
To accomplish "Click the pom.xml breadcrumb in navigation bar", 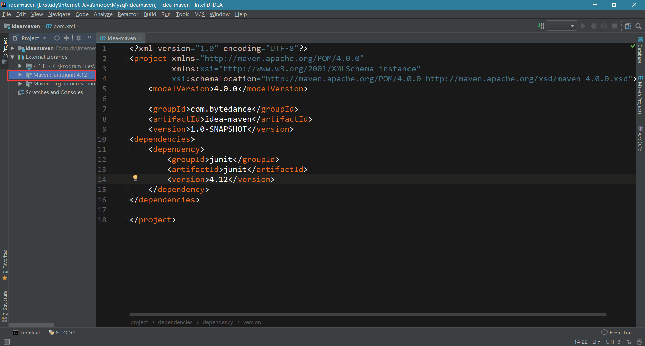I will [60, 26].
